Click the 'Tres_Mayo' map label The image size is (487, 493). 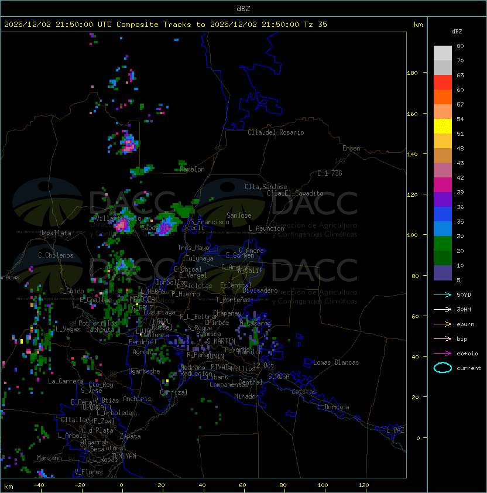(193, 248)
